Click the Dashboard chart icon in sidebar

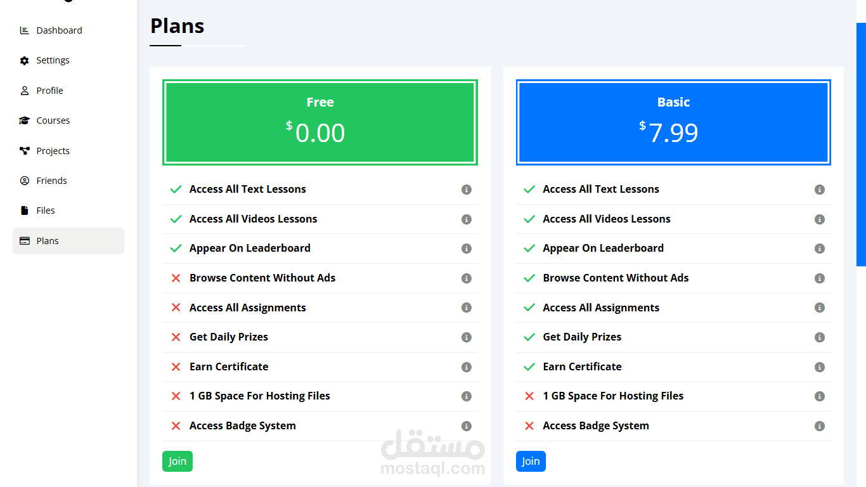[25, 30]
